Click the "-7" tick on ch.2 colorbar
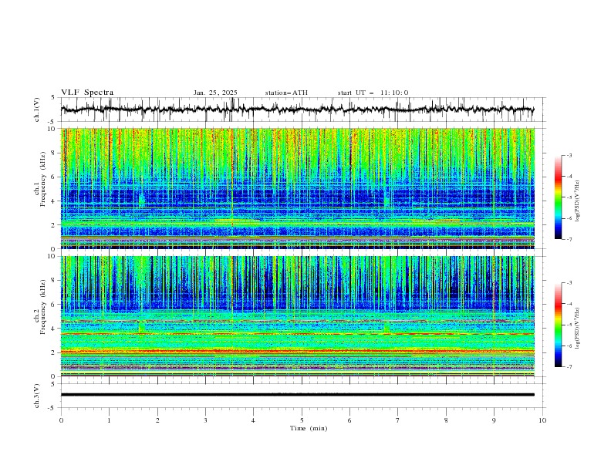 (569, 366)
